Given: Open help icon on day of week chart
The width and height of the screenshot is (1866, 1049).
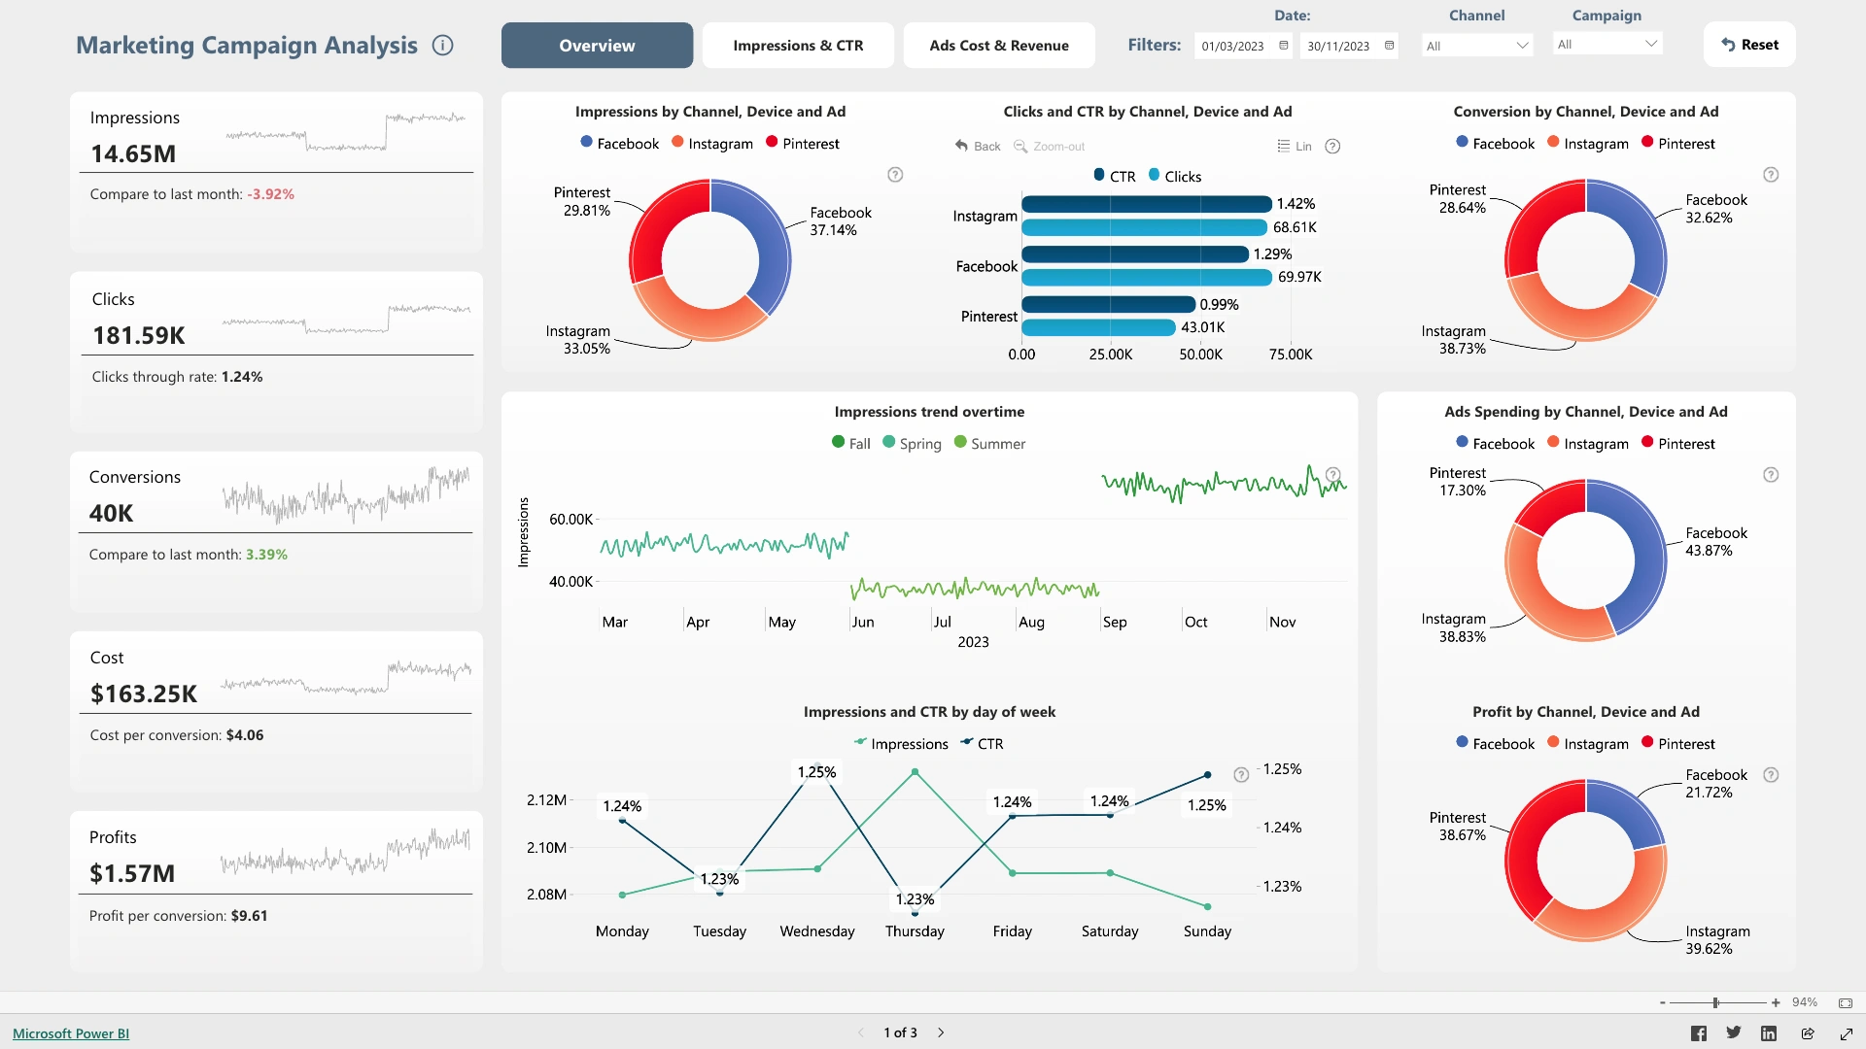Looking at the screenshot, I should pyautogui.click(x=1241, y=775).
